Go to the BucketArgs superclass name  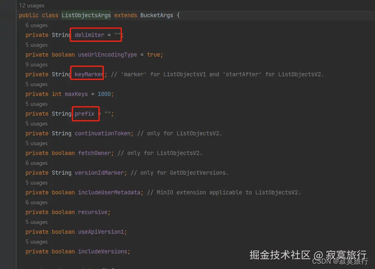tap(157, 15)
